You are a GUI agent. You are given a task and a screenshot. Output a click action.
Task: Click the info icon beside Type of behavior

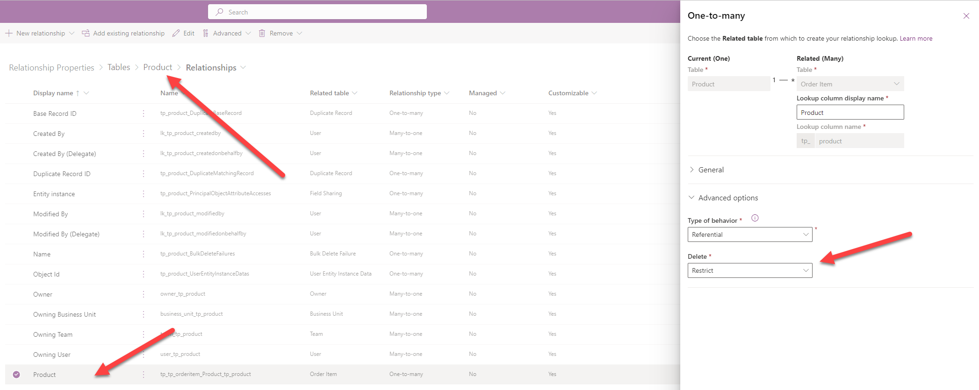tap(755, 218)
